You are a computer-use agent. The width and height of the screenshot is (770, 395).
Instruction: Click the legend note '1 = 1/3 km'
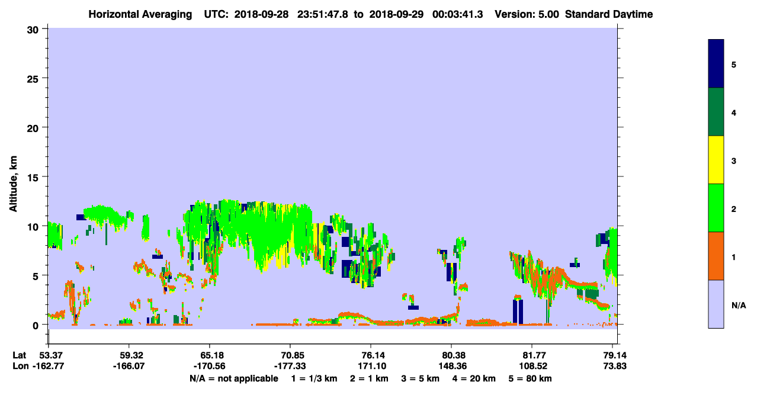tap(315, 378)
